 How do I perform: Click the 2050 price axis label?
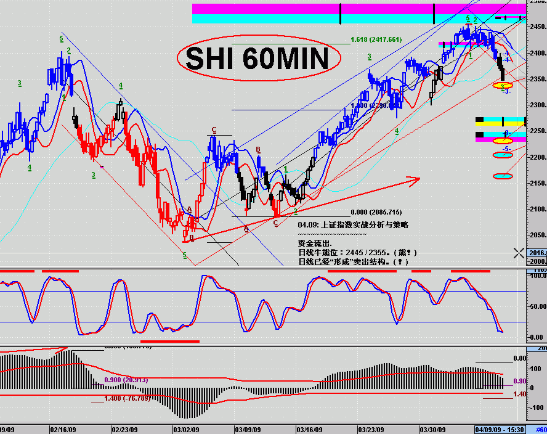(538, 235)
